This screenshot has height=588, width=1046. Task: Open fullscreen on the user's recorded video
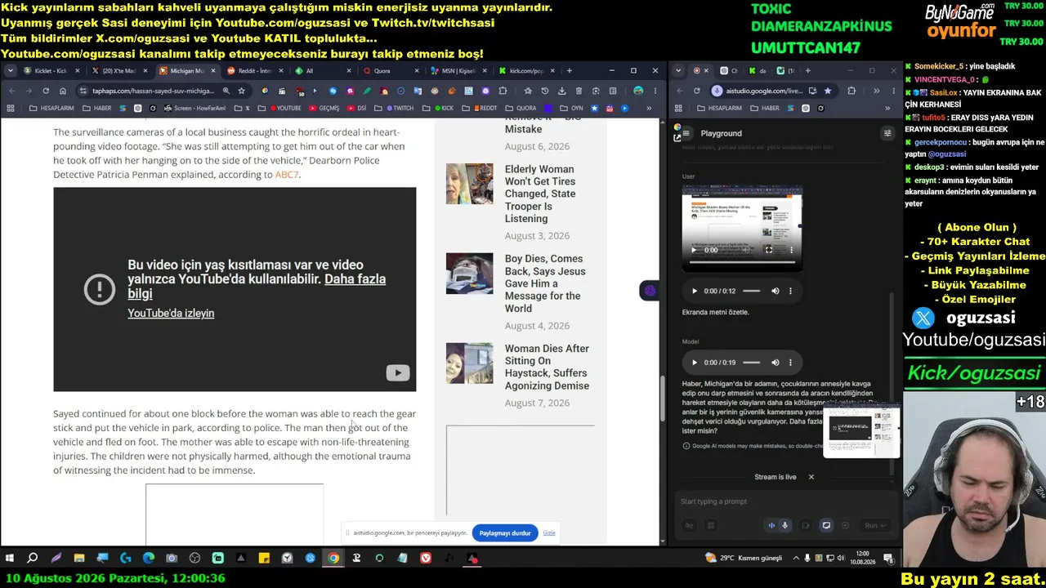coord(768,250)
